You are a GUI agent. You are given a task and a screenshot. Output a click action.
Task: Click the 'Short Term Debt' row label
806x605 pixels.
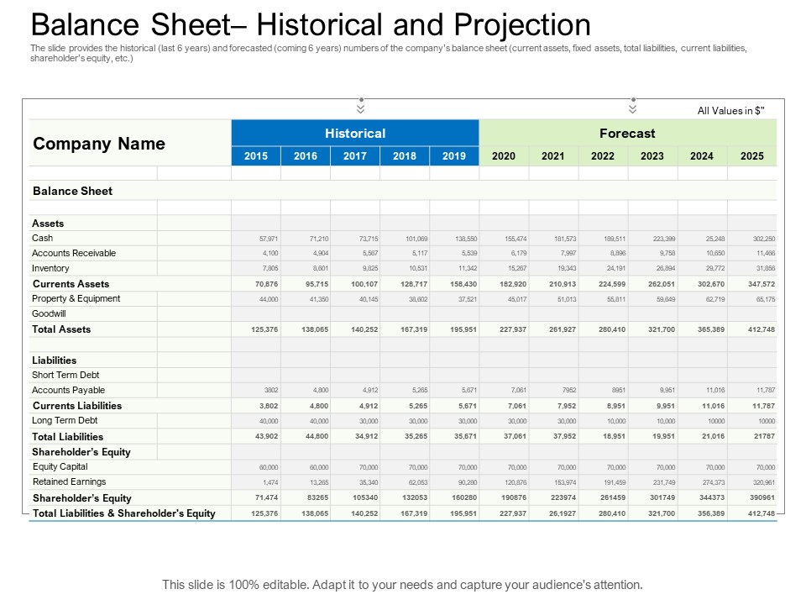[65, 375]
